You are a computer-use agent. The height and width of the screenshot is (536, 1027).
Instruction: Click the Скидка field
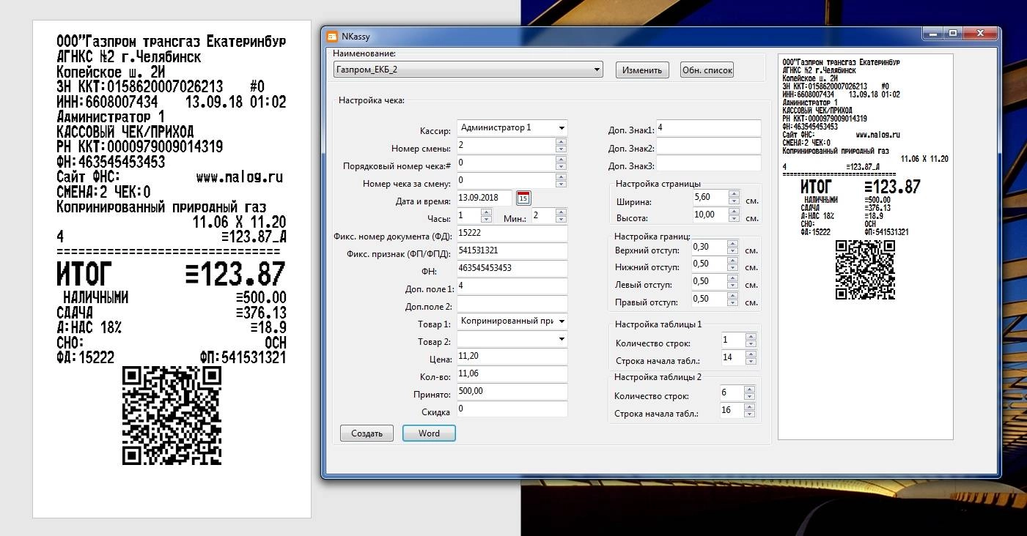tap(512, 409)
